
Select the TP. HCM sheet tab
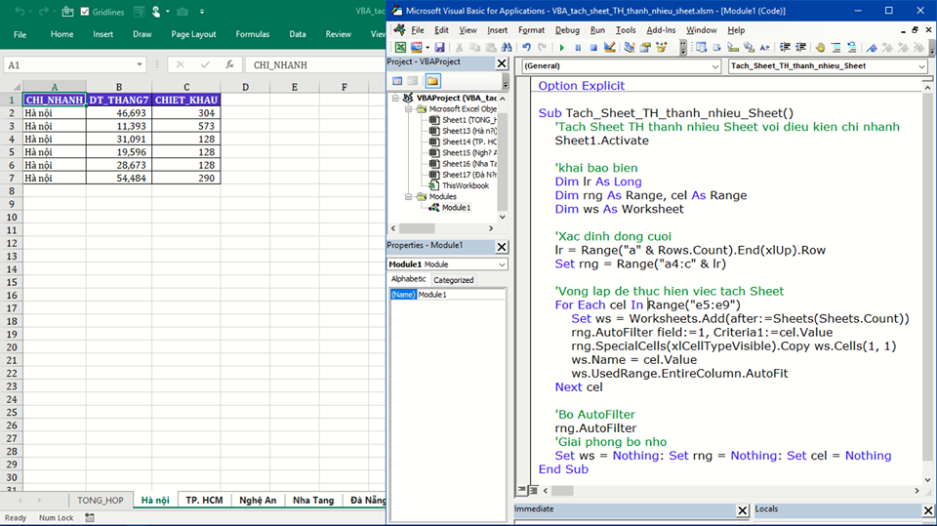tap(204, 501)
